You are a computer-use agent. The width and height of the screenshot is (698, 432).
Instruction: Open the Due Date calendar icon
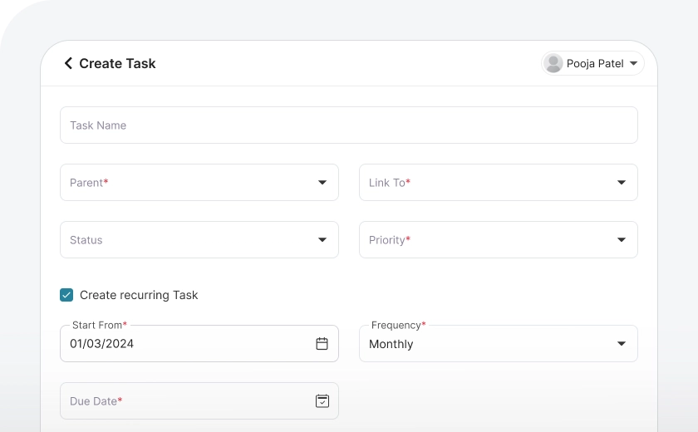[322, 401]
